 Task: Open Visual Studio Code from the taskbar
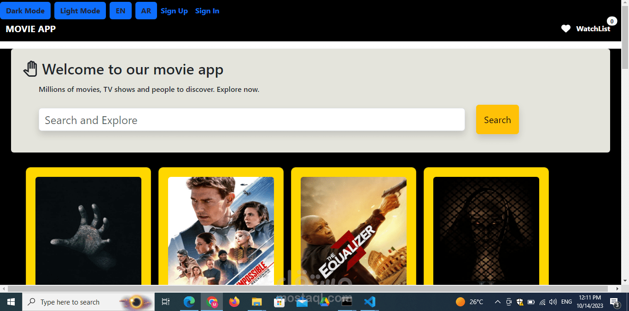tap(369, 302)
